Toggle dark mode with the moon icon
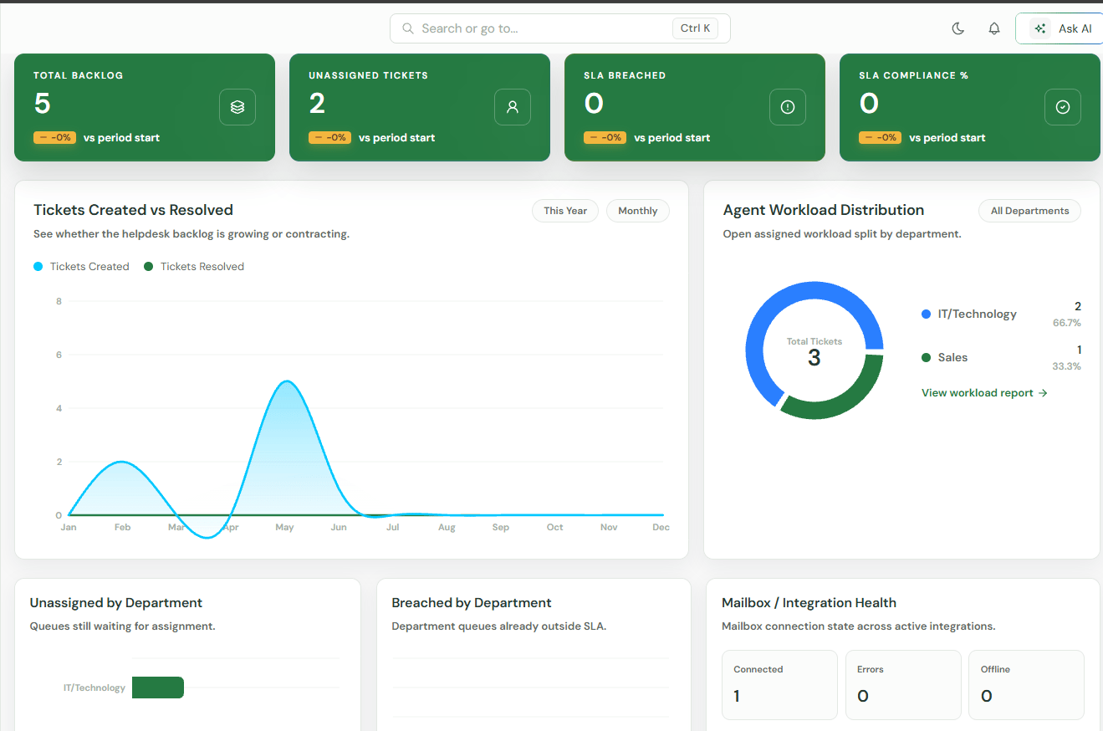 [958, 28]
